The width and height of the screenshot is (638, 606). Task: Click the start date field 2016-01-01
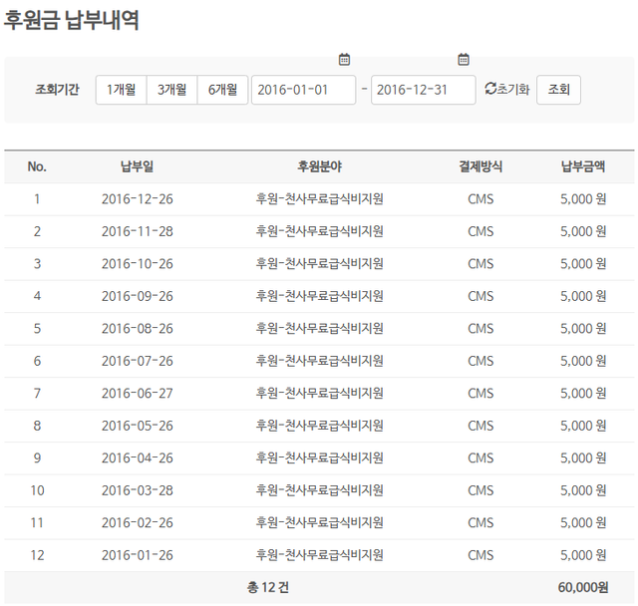pos(303,90)
